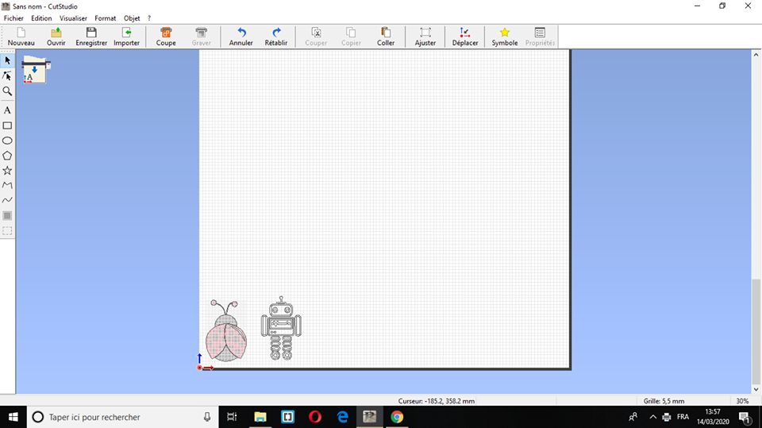Click the Taper ici pour rechercher box
Image resolution: width=762 pixels, height=428 pixels.
(x=122, y=417)
